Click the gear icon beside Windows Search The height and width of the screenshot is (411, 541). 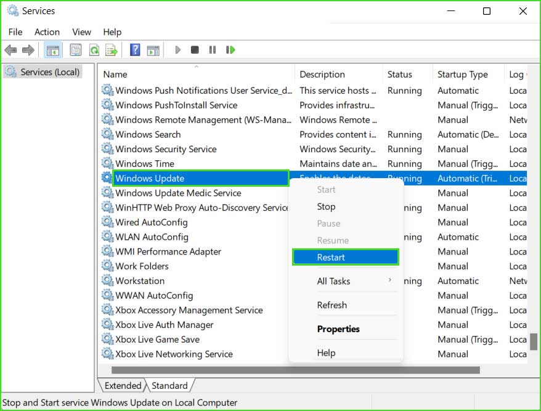click(107, 134)
